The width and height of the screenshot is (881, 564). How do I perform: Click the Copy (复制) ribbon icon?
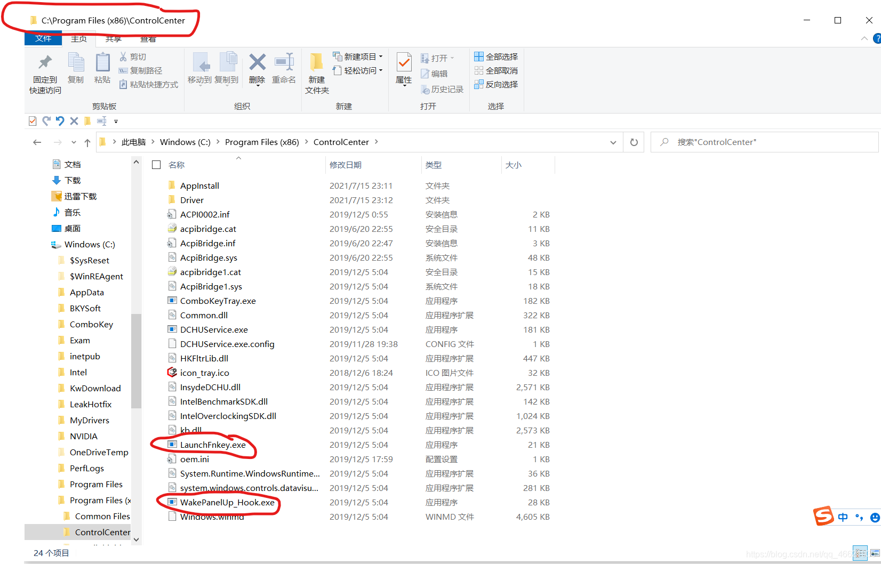point(76,62)
